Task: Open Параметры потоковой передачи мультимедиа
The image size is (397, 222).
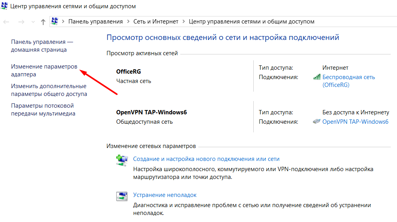Action: [x=43, y=110]
